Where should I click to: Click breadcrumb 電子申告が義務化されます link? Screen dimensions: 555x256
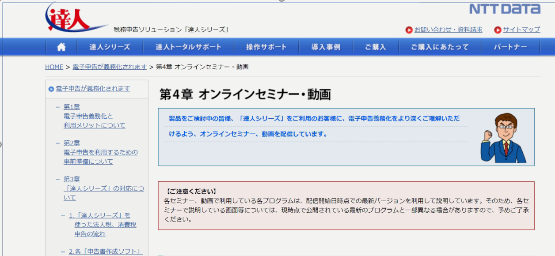tap(110, 67)
